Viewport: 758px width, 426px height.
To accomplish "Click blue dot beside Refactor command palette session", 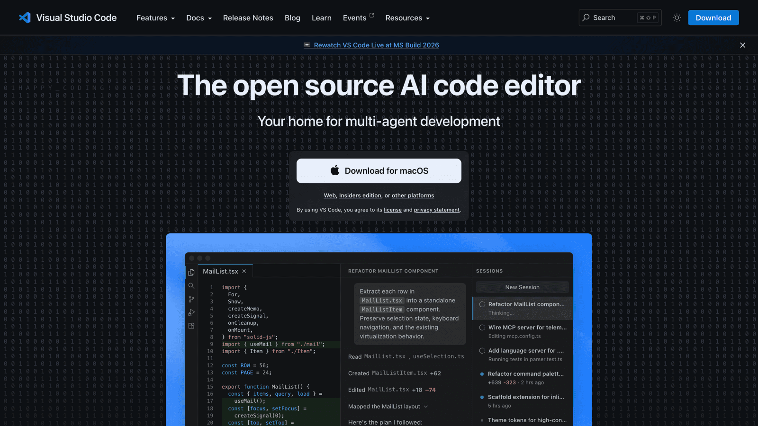I will (482, 374).
